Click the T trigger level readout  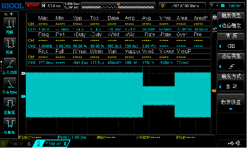tap(227, 6)
